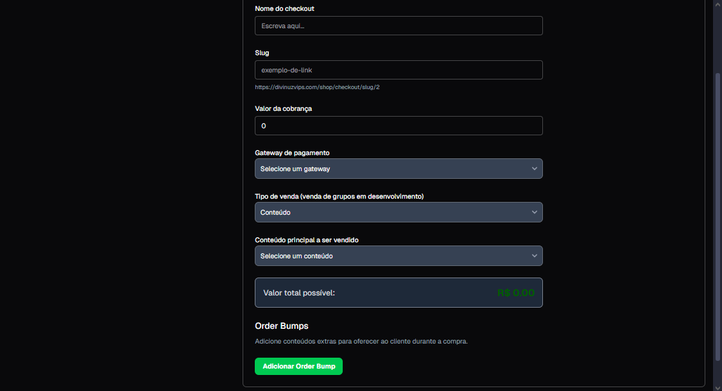
Task: Open the Tipo de venda dropdown
Action: pos(398,212)
